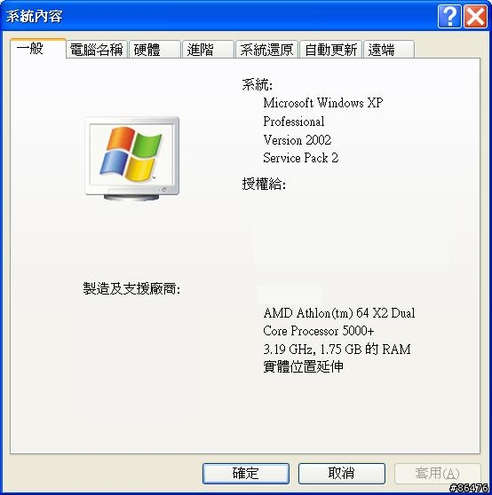Screen dimensions: 492x495
Task: Select the 一般 tab
Action: (x=38, y=49)
